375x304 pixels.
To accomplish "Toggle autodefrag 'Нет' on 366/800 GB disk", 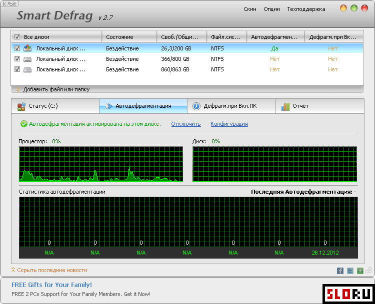I will pyautogui.click(x=275, y=59).
